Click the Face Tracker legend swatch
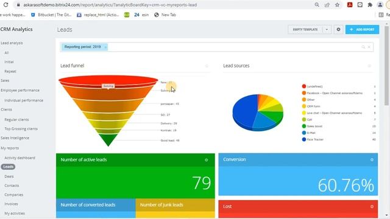This screenshot has width=390, height=219. tap(303, 139)
